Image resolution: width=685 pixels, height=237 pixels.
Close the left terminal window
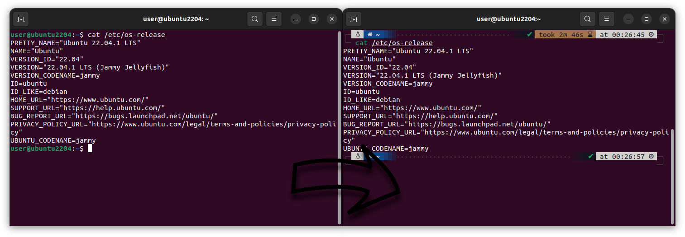332,19
